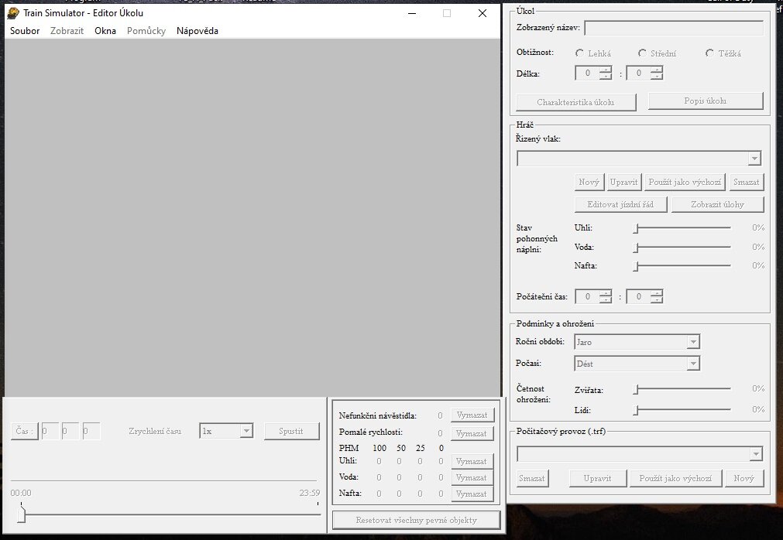Click the Spustit button

click(291, 431)
